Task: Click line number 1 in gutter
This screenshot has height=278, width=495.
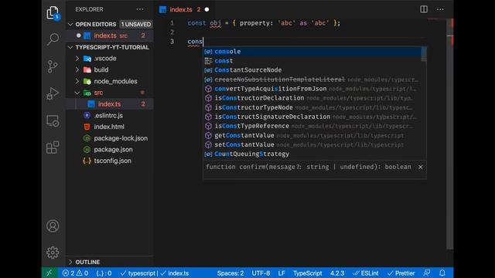Action: [172, 23]
